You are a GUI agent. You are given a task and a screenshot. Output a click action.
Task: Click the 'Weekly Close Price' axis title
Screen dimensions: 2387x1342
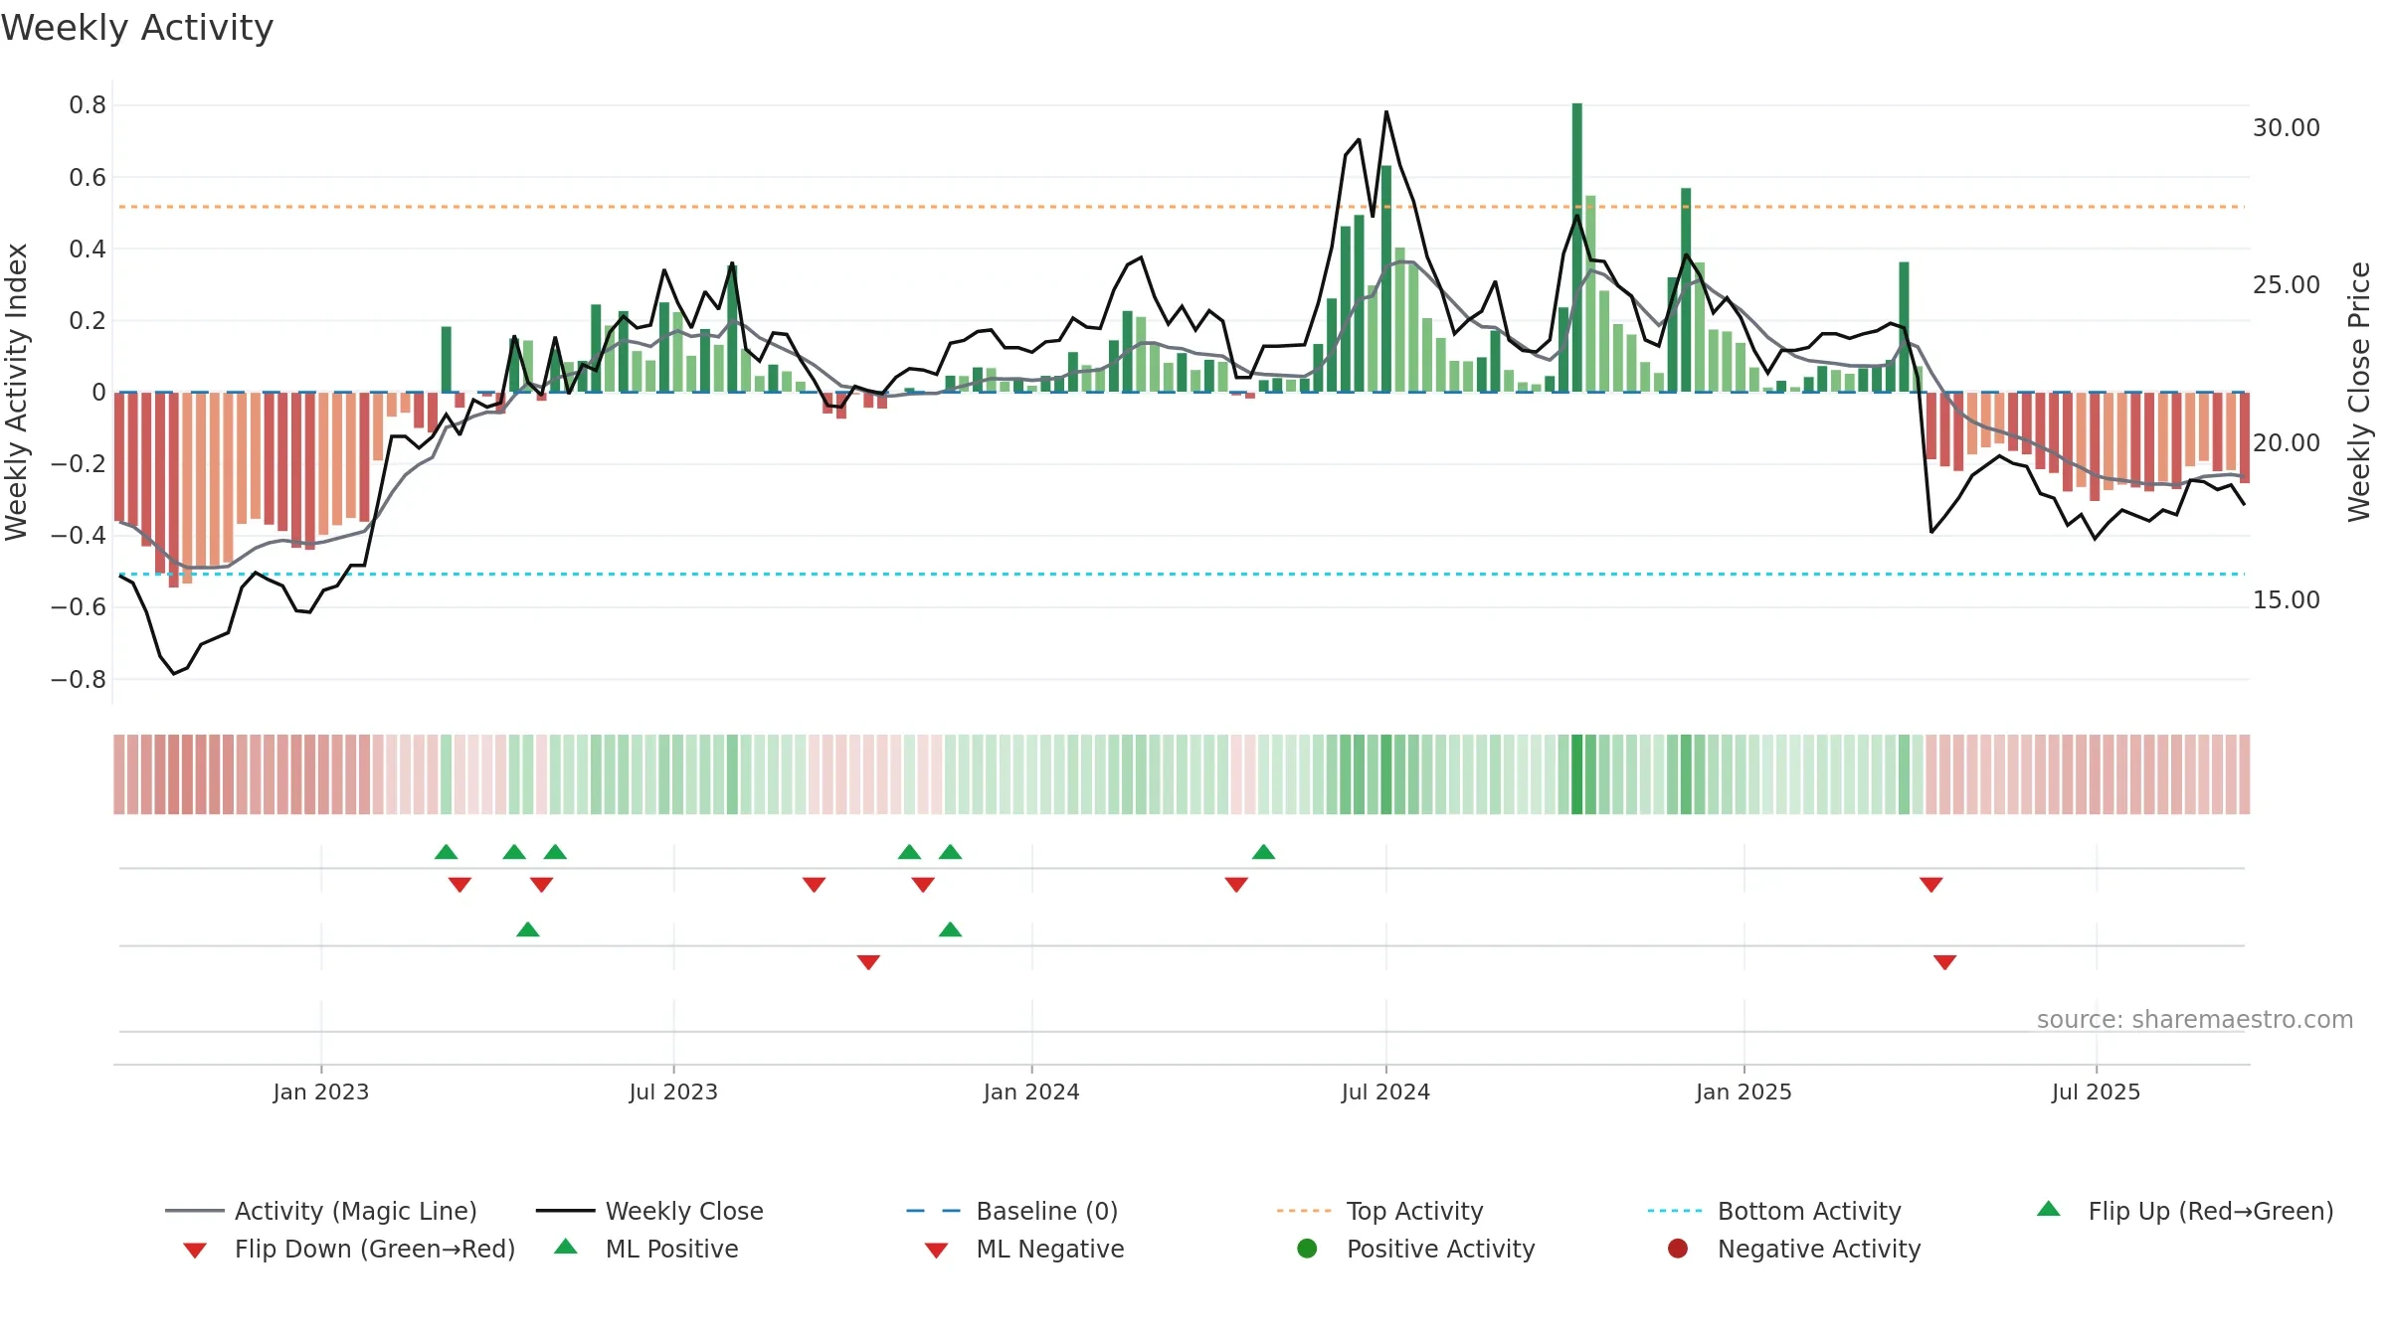click(x=2359, y=392)
